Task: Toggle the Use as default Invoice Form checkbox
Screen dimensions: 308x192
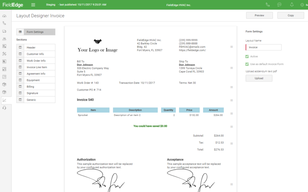Action: pyautogui.click(x=247, y=64)
